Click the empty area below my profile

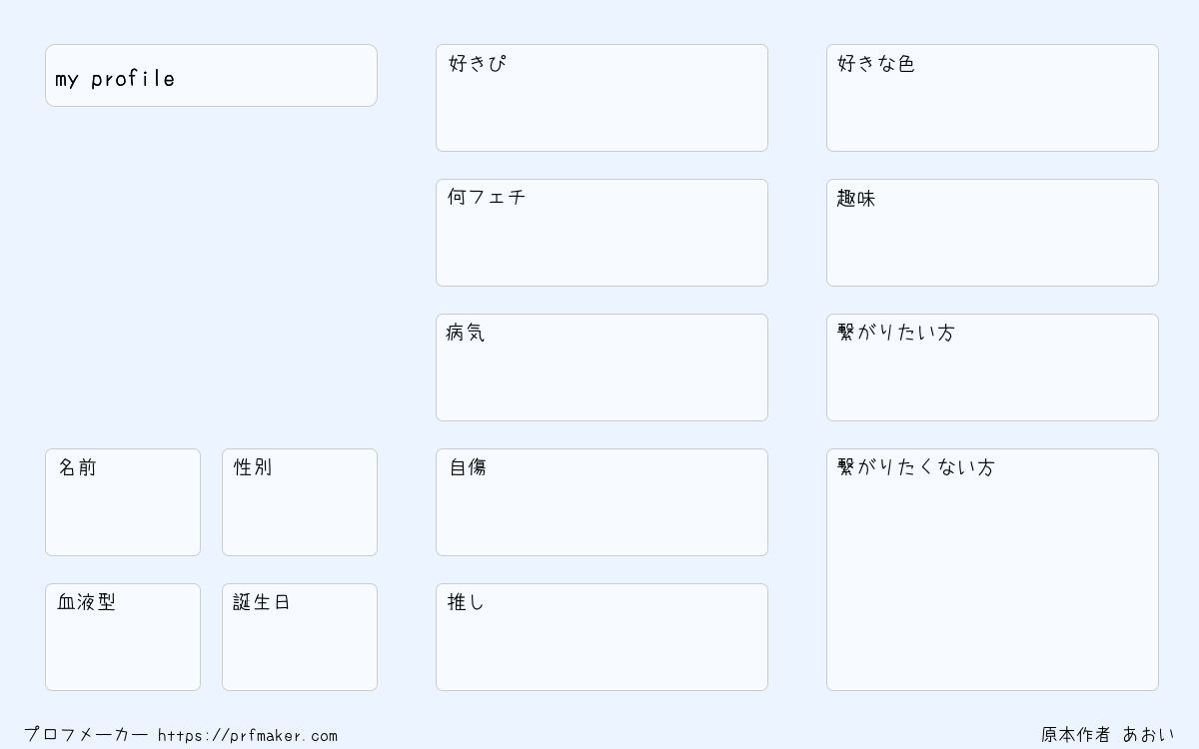211,277
